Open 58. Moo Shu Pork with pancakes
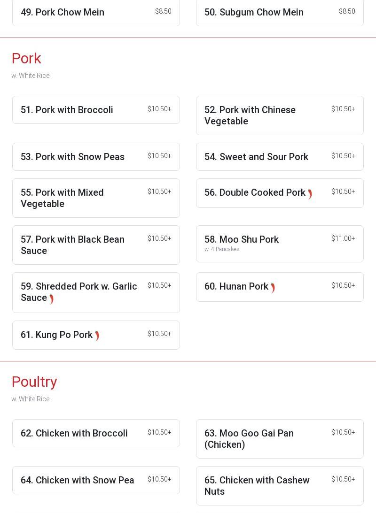This screenshot has height=513, width=376. [280, 244]
